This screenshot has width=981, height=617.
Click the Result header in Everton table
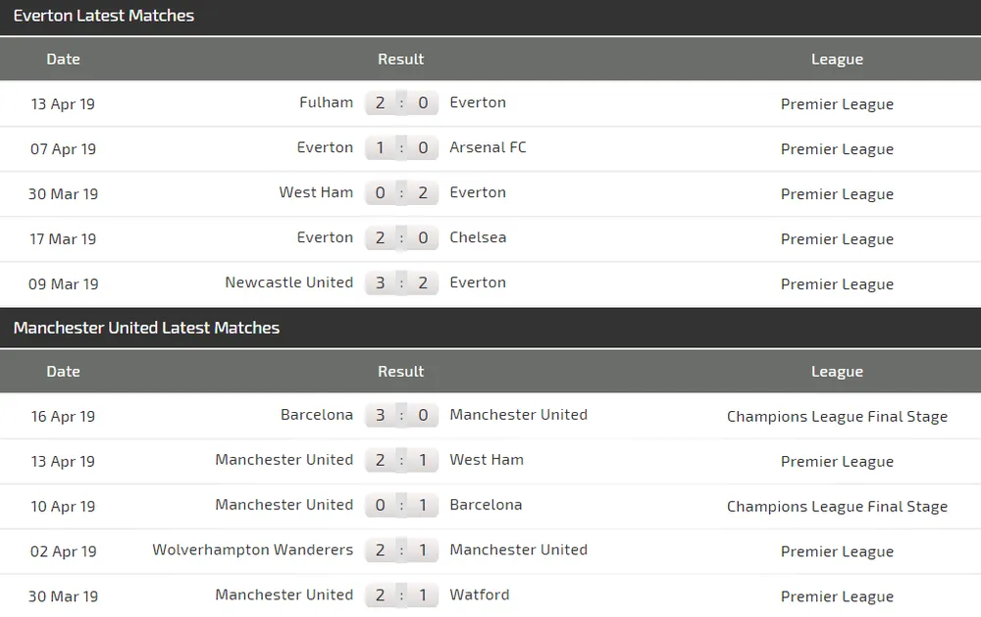point(401,59)
